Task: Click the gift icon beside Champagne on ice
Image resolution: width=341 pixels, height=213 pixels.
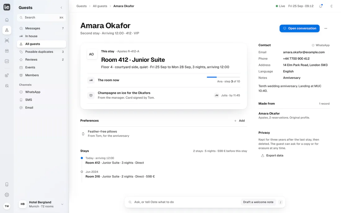Action: [91, 95]
